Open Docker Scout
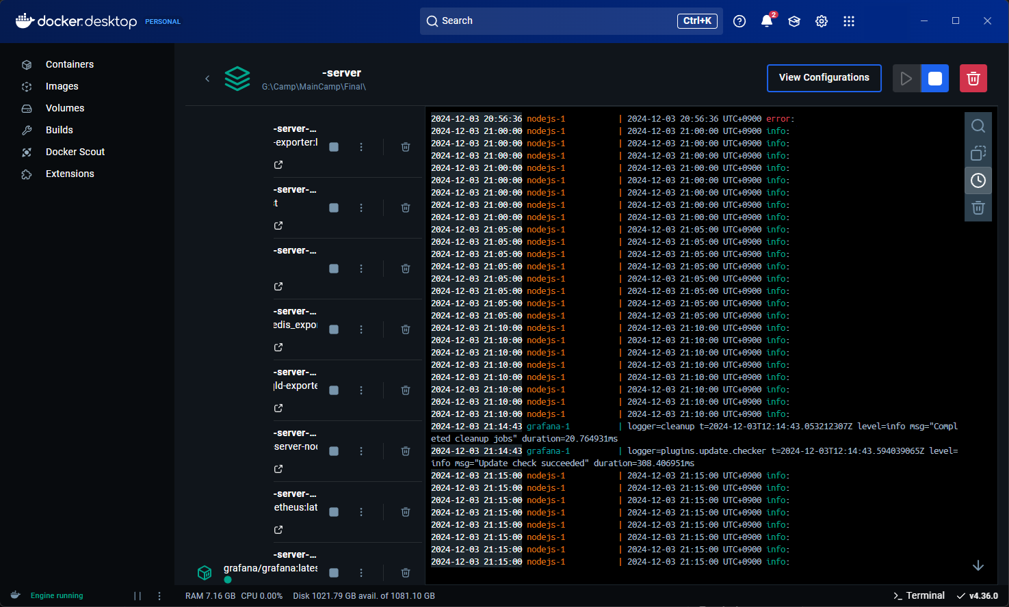The image size is (1009, 607). (75, 152)
